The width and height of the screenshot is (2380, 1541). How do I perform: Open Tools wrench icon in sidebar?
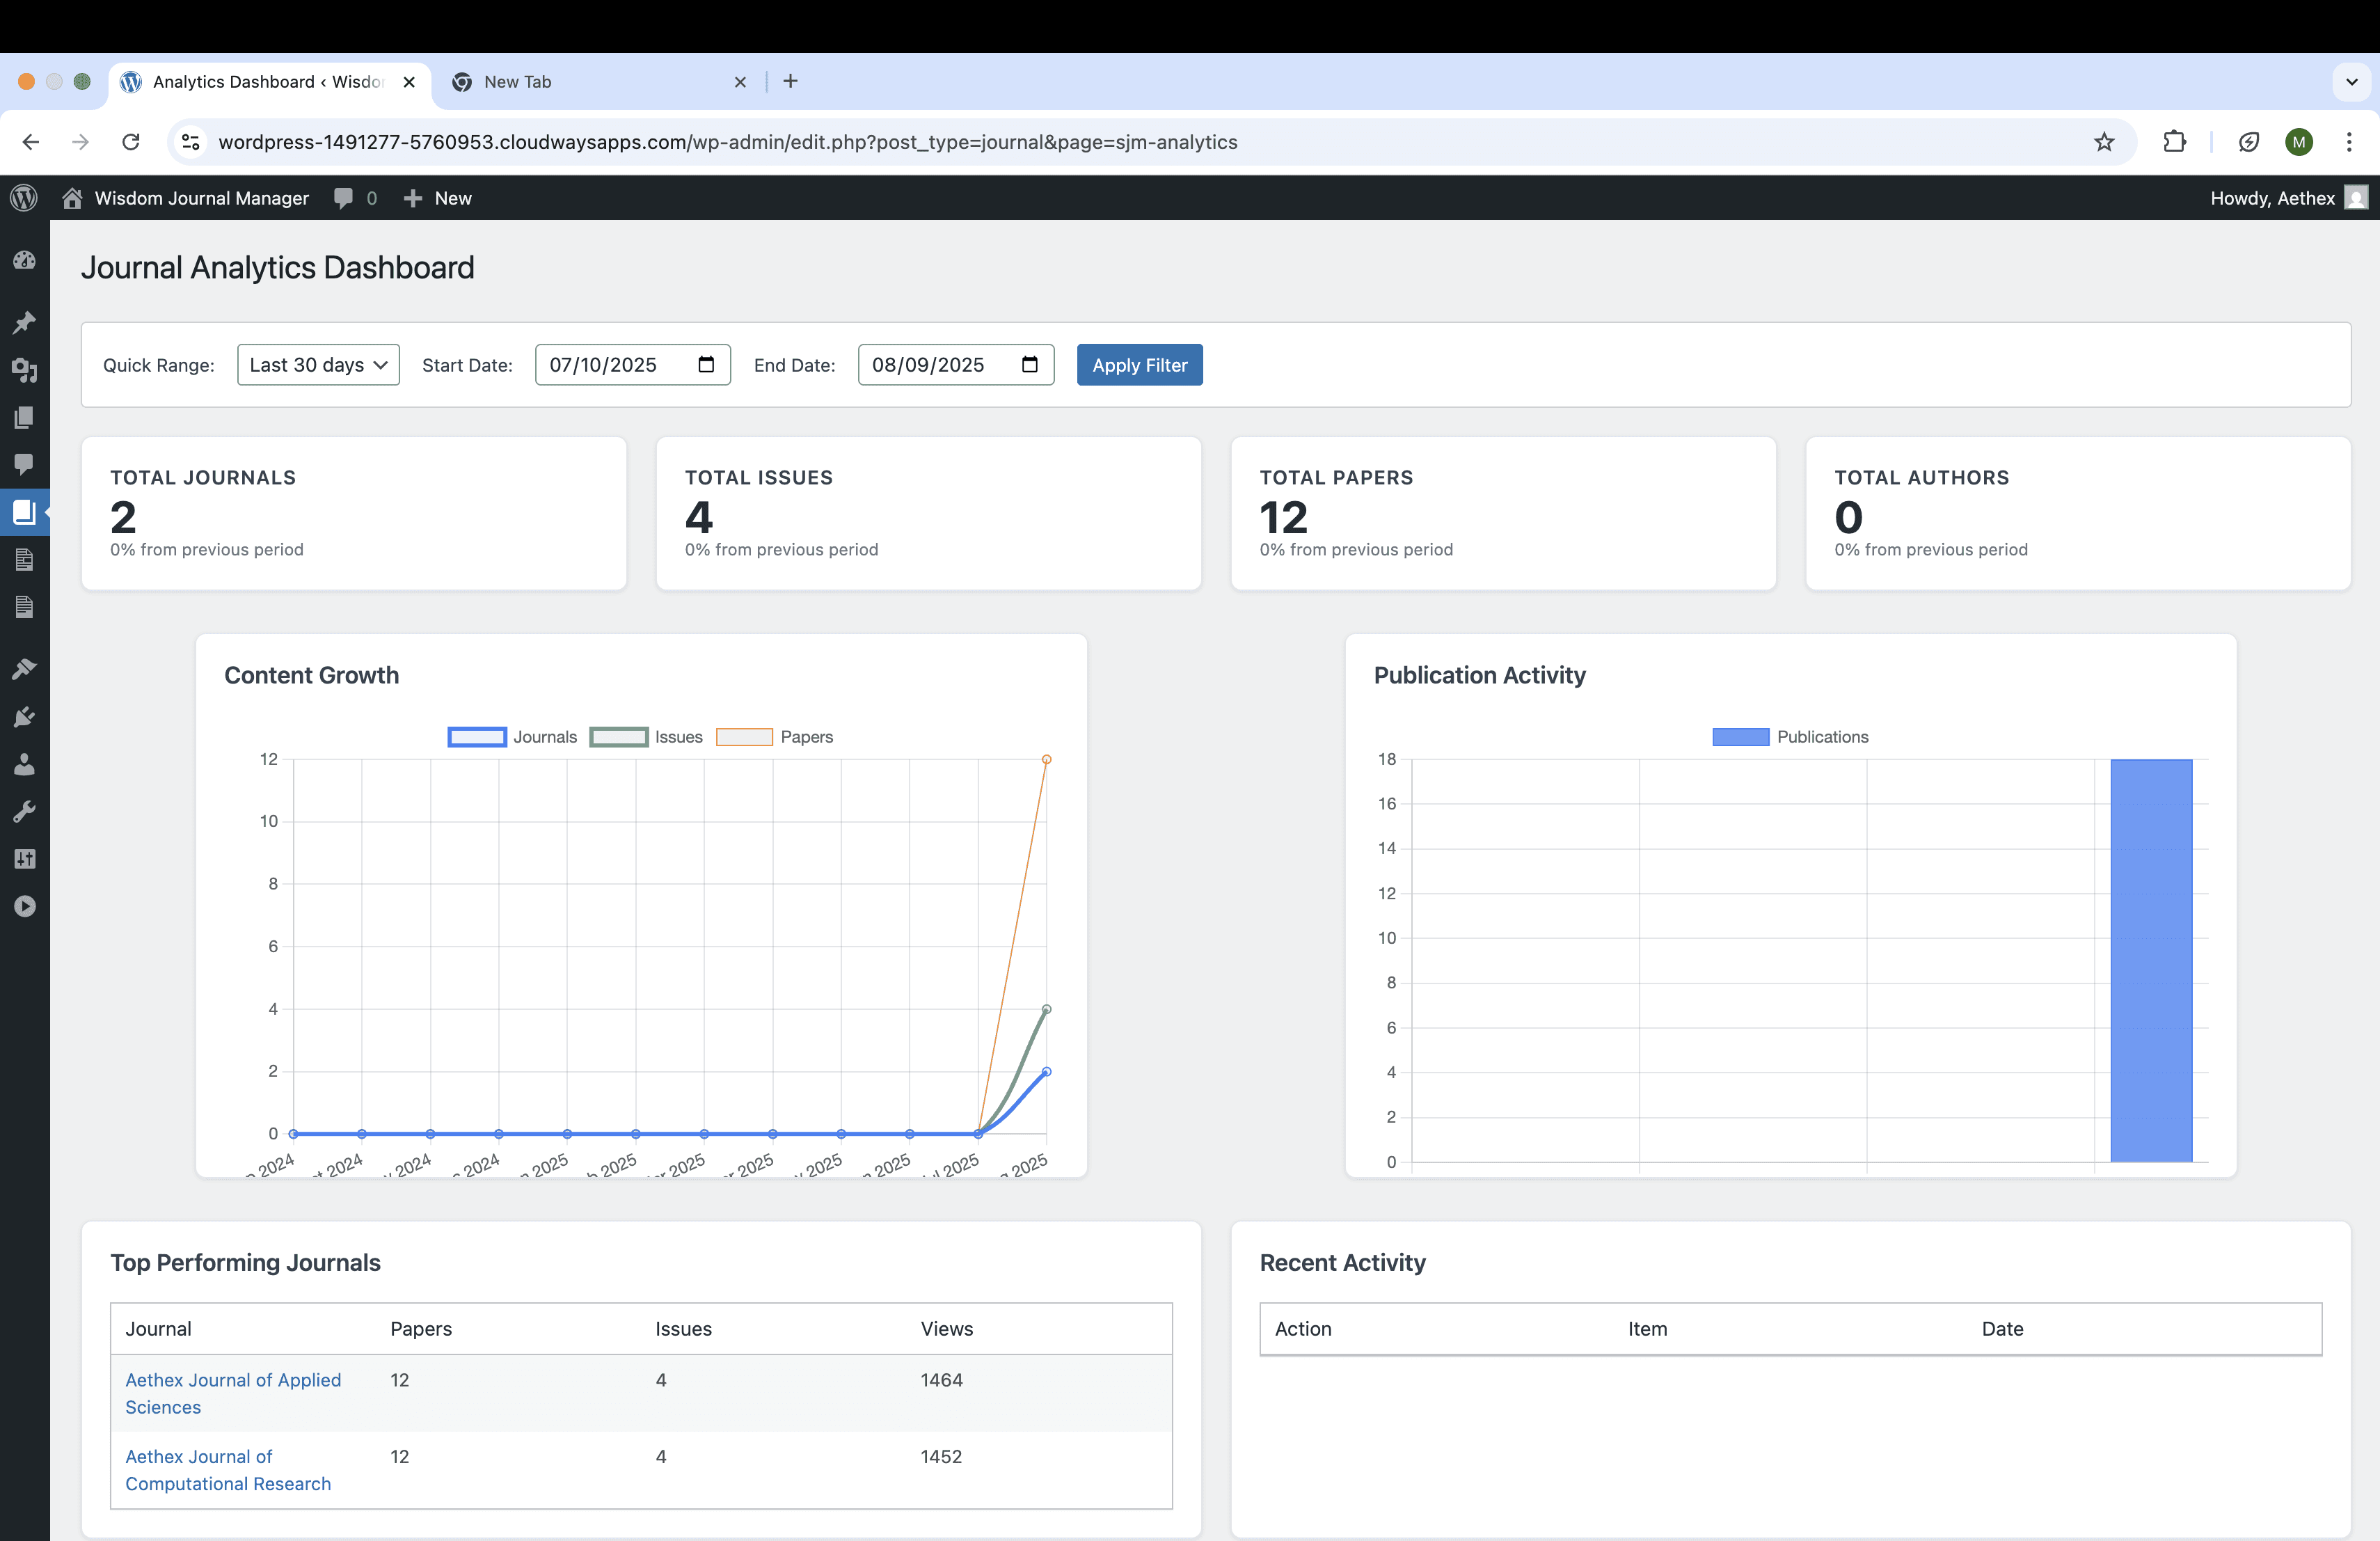click(24, 812)
